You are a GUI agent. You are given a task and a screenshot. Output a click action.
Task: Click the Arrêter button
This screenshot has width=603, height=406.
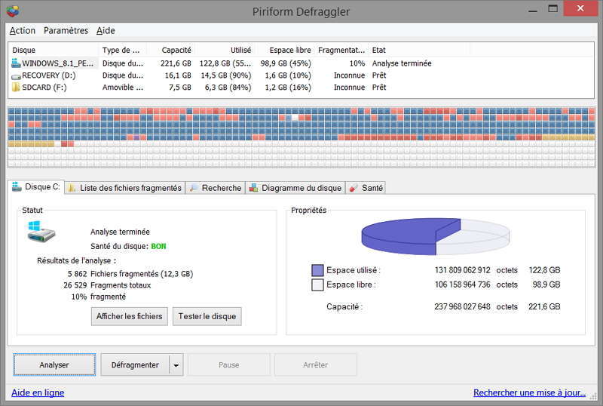click(316, 364)
